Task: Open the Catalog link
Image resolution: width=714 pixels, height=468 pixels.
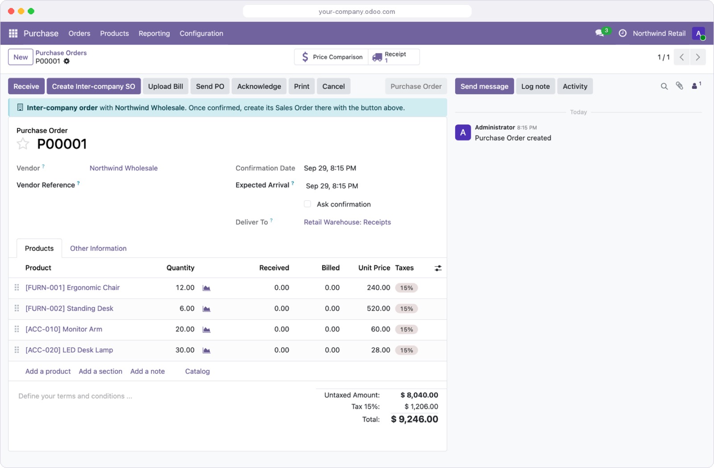Action: coord(197,371)
